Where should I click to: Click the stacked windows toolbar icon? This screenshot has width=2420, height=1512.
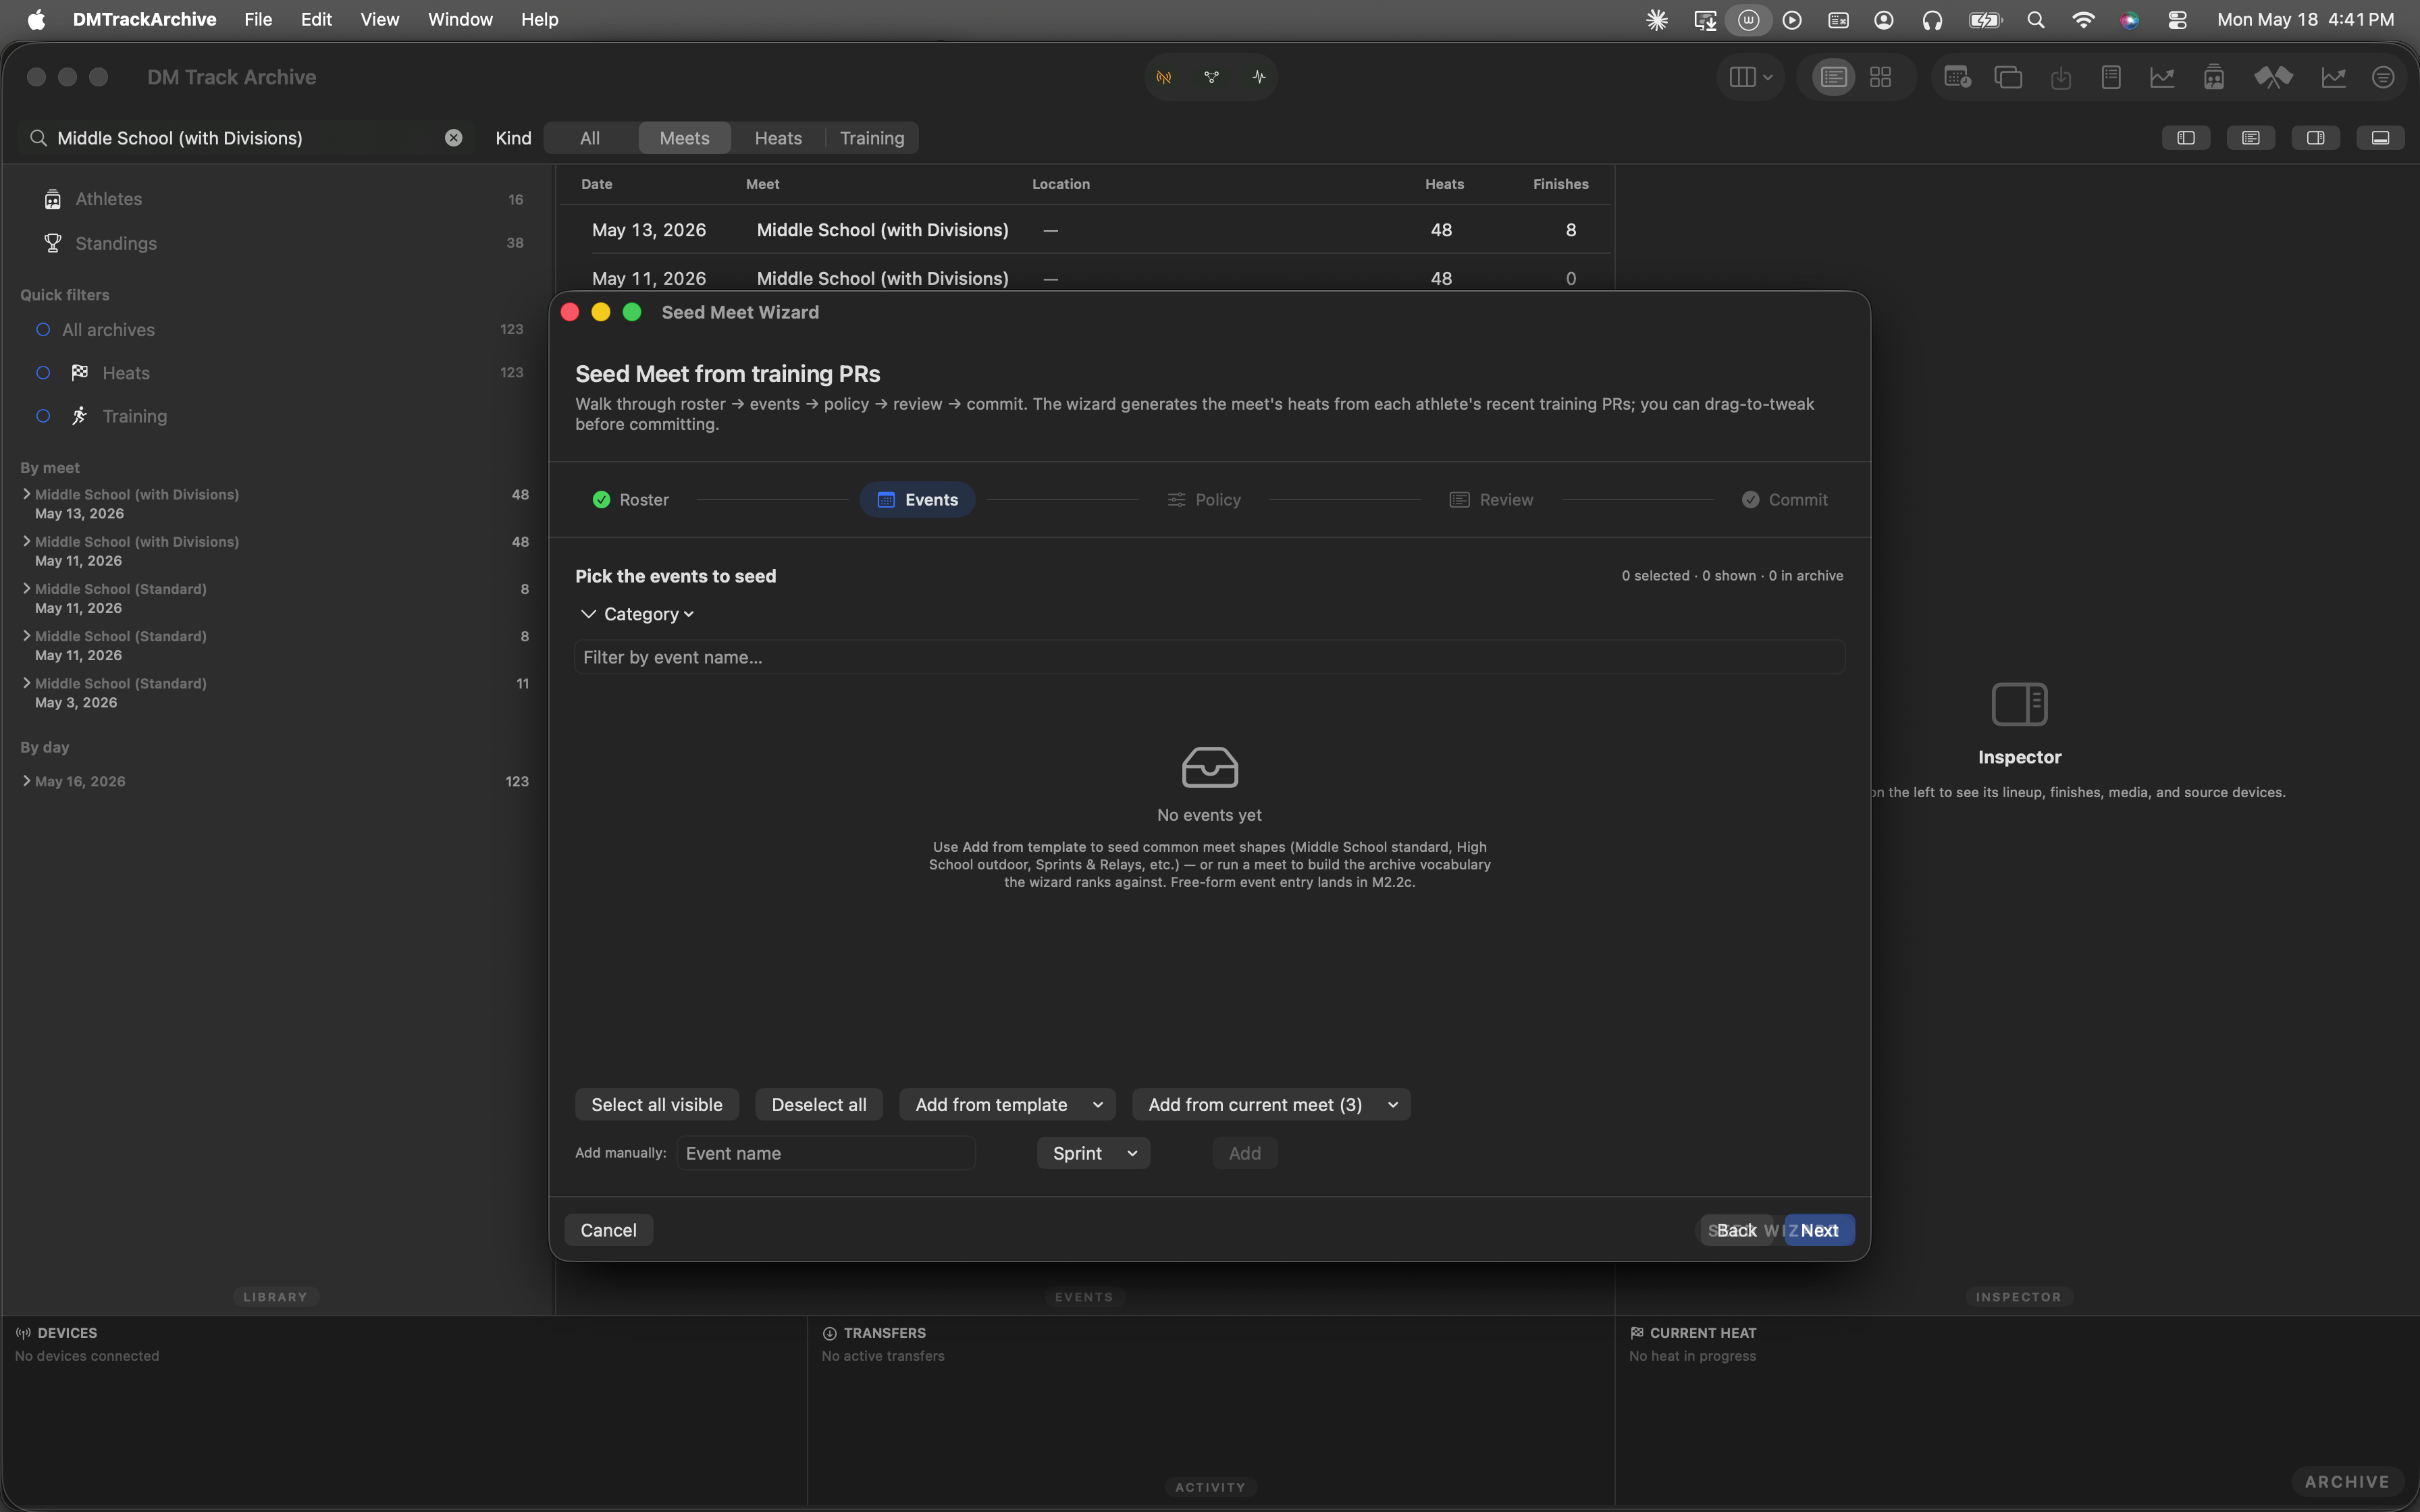click(x=2008, y=77)
